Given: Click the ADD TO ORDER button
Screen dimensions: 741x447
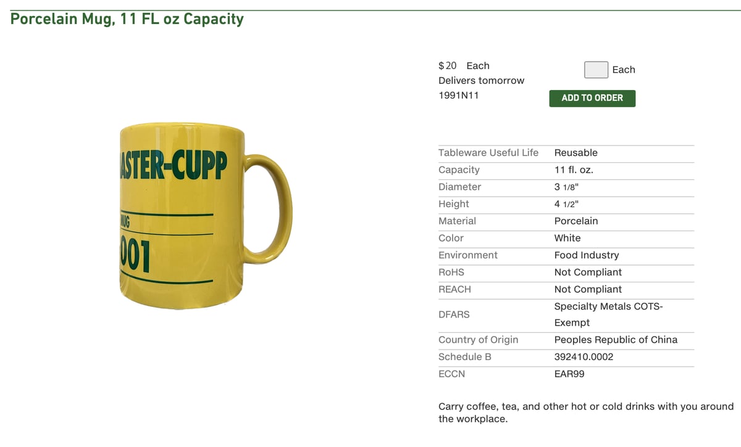Looking at the screenshot, I should (x=592, y=98).
